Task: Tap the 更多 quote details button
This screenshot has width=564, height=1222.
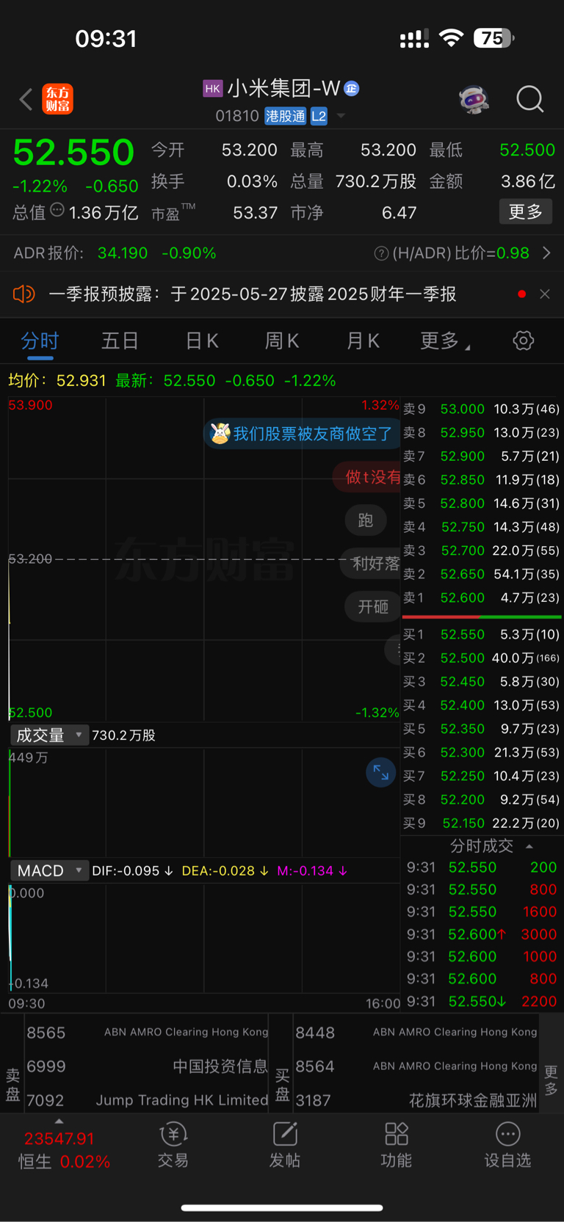Action: [526, 212]
